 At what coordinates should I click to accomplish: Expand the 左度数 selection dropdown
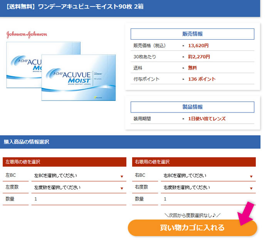(79, 187)
